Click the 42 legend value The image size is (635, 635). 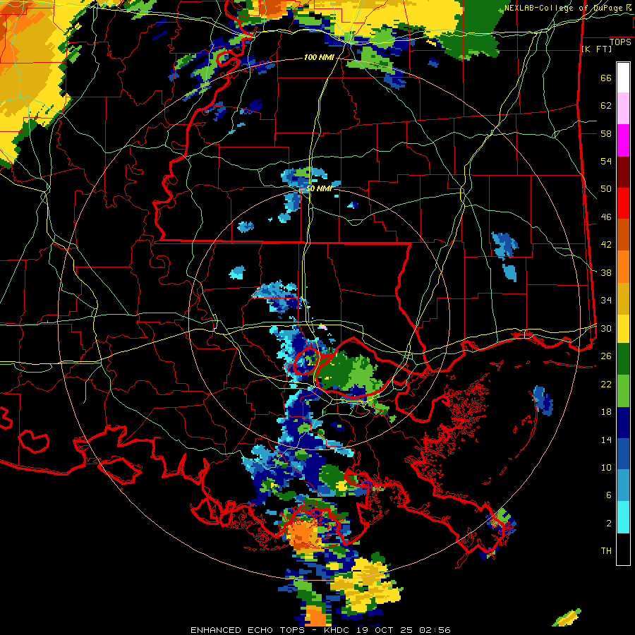[x=606, y=245]
